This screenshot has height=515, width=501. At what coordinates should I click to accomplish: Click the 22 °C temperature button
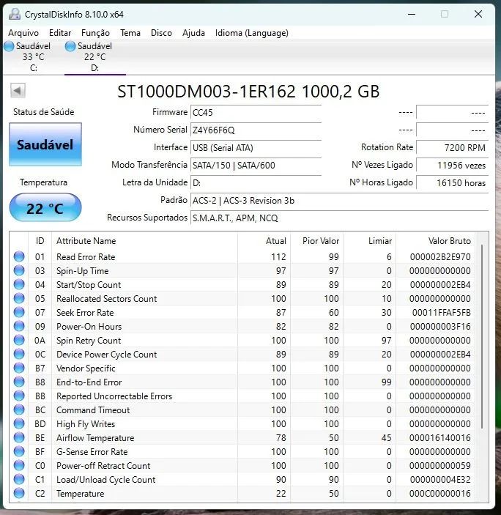(45, 207)
